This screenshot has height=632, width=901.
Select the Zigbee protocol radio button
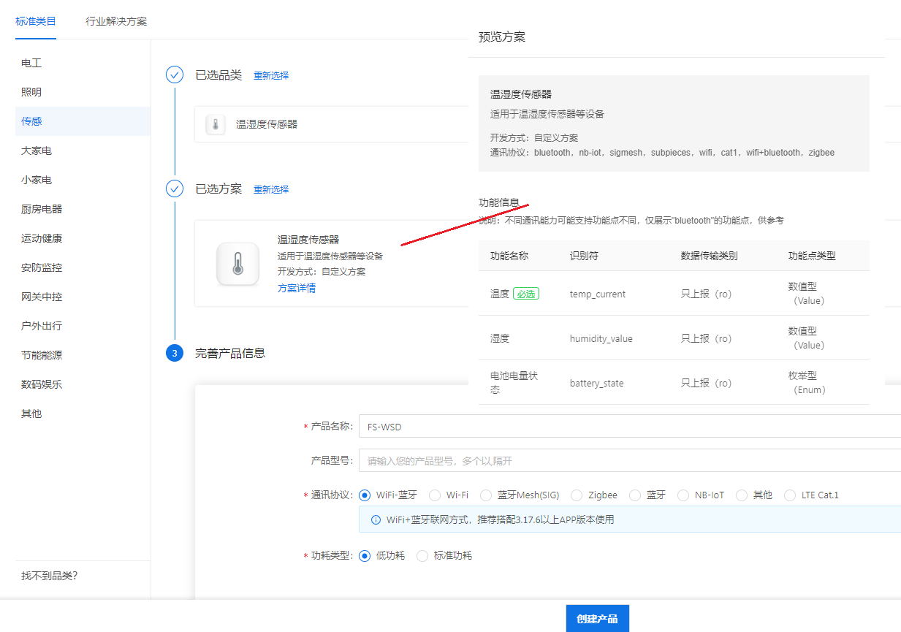577,495
